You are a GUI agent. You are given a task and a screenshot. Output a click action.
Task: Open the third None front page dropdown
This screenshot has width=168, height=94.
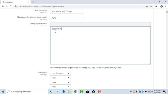click(60, 87)
